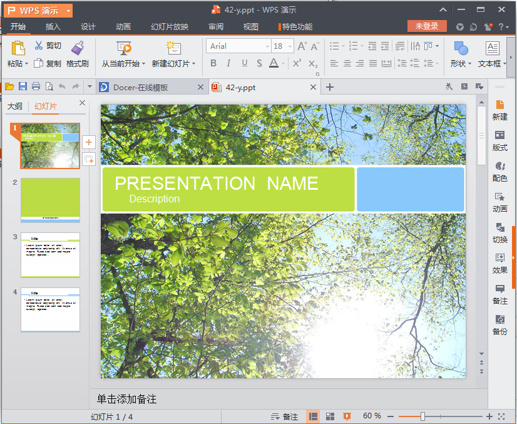Open Print Preview icon

click(x=49, y=86)
